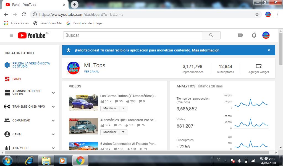
Task: Click the Buscar search field
Action: 133,35
